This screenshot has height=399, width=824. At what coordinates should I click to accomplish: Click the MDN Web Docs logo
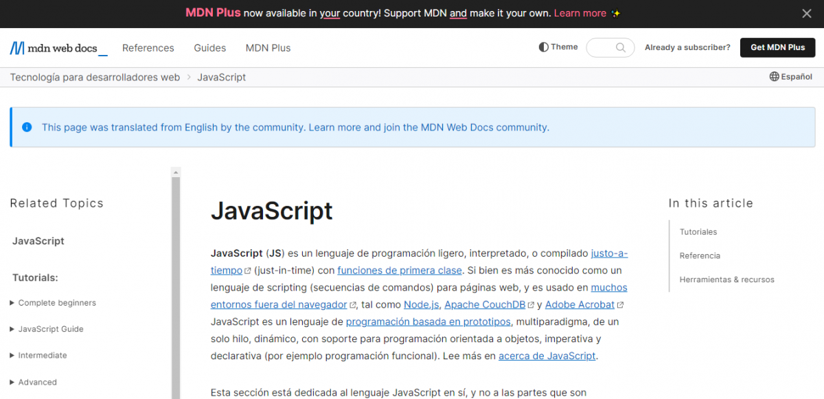point(58,48)
